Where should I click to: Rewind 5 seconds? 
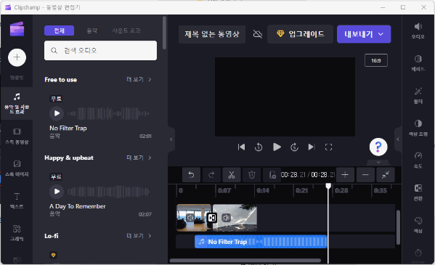259,147
